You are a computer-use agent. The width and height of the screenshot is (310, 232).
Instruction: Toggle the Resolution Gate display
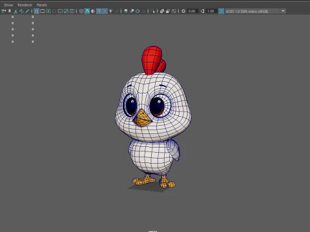48,11
